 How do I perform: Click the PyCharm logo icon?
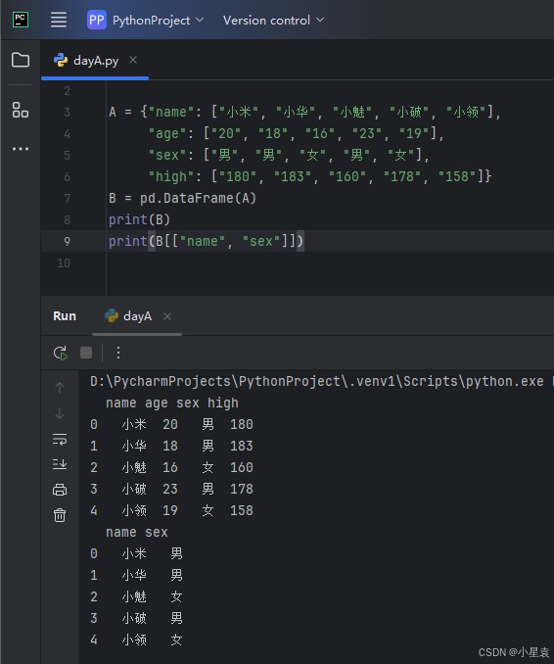pyautogui.click(x=21, y=20)
